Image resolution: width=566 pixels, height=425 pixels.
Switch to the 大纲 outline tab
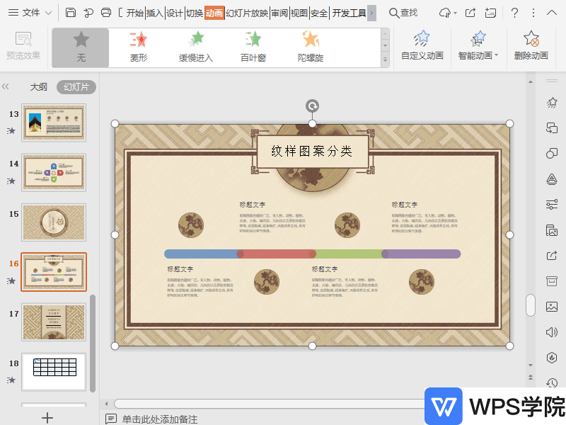38,86
